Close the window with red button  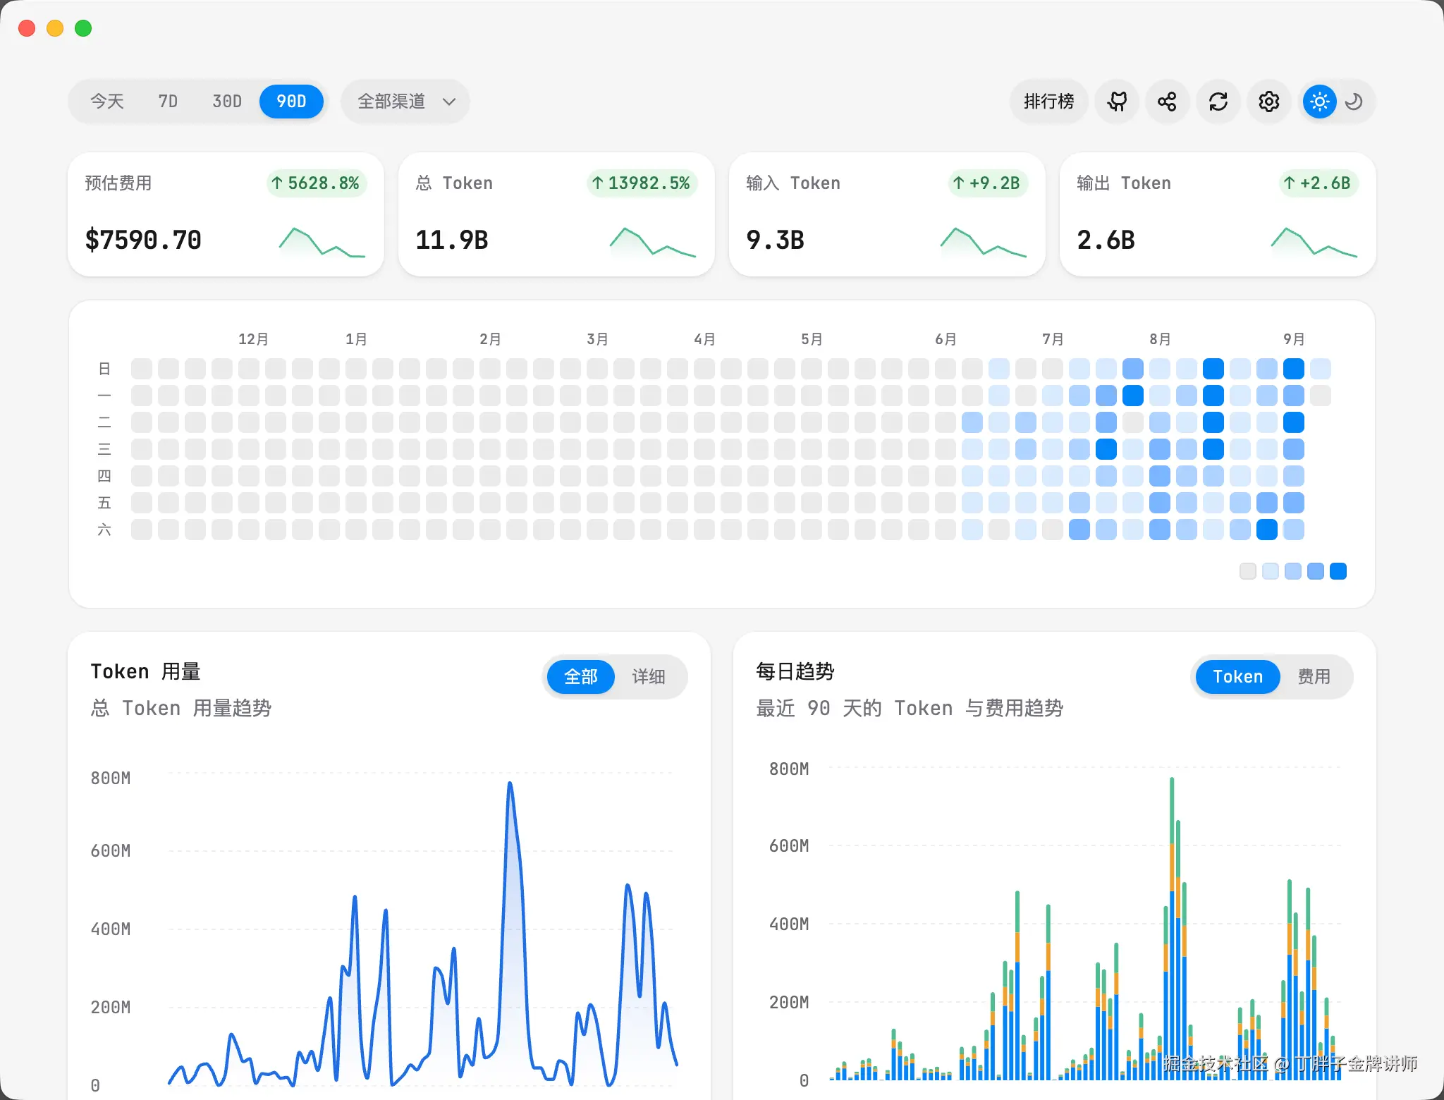click(x=27, y=28)
